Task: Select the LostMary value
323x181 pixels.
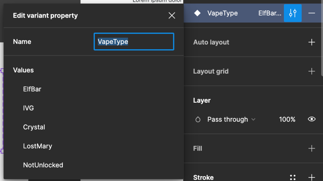Action: pyautogui.click(x=38, y=146)
